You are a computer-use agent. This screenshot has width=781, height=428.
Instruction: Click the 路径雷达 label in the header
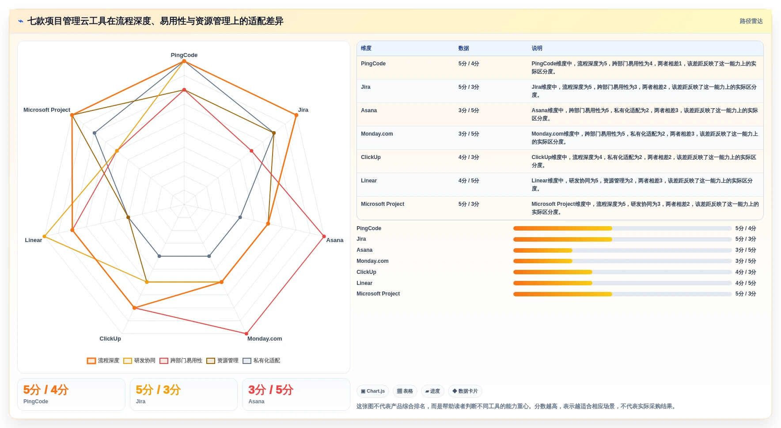(x=751, y=21)
